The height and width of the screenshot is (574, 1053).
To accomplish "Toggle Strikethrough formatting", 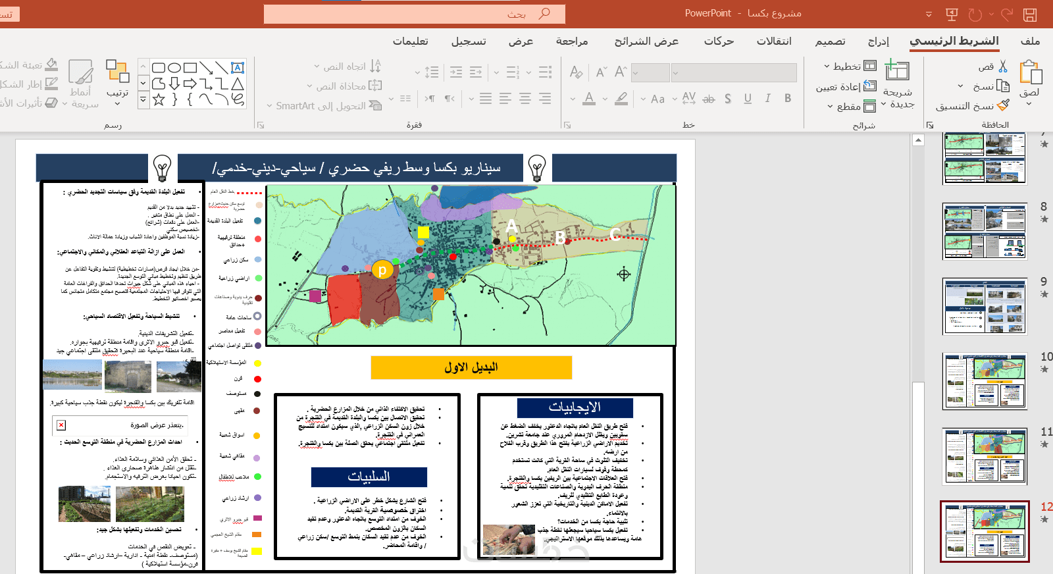I will pos(708,99).
